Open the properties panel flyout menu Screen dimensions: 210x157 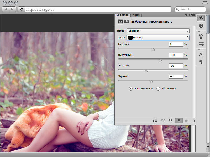click(193, 15)
